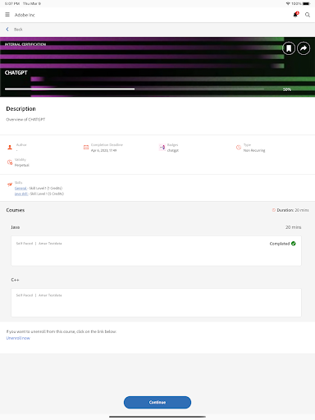Tap the Skills icon

pyautogui.click(x=10, y=185)
